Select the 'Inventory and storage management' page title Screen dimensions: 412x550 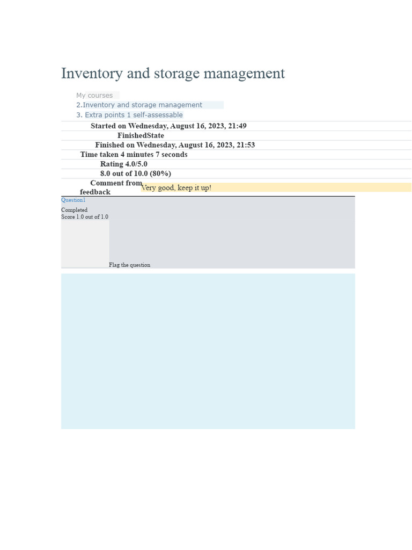pyautogui.click(x=173, y=73)
